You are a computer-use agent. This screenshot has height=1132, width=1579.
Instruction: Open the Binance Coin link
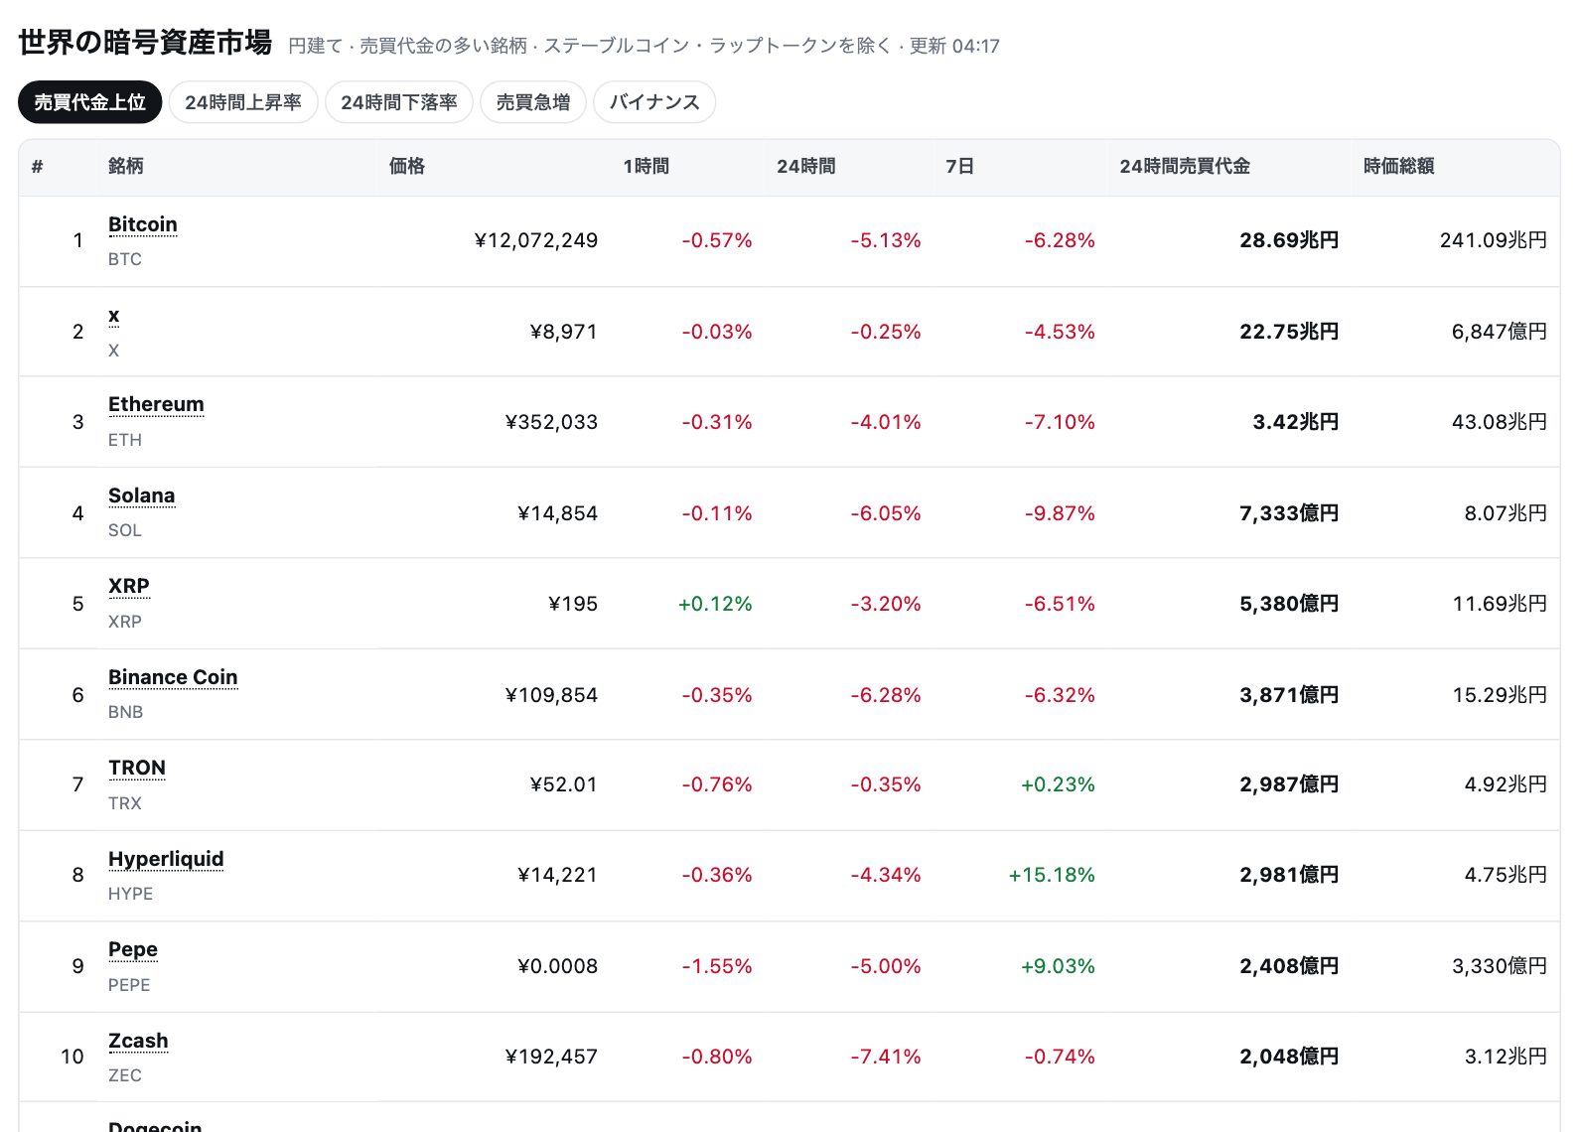click(173, 677)
